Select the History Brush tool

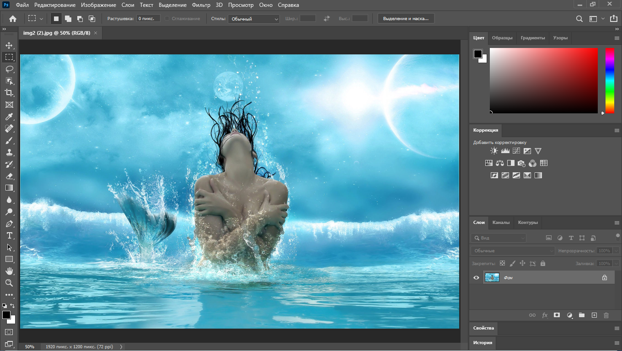(9, 164)
